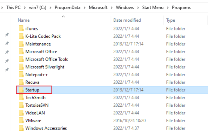Screen dimensions: 208x131
Task: Select the VMware folder icon
Action: 21,120
